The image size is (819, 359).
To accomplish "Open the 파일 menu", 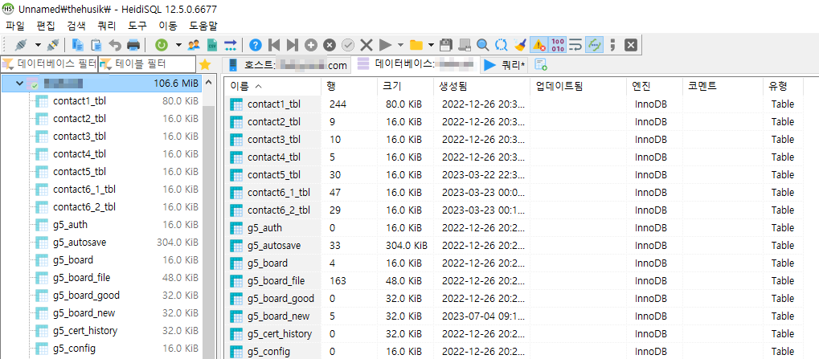I will click(15, 25).
